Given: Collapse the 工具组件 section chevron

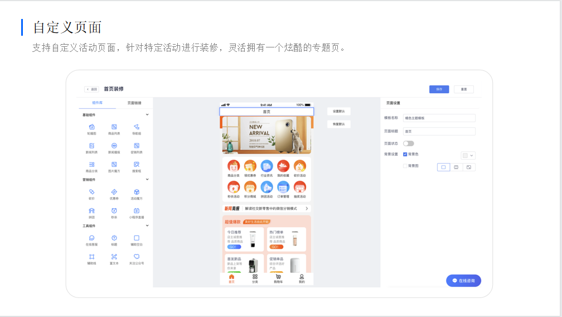Looking at the screenshot, I should click(x=147, y=226).
